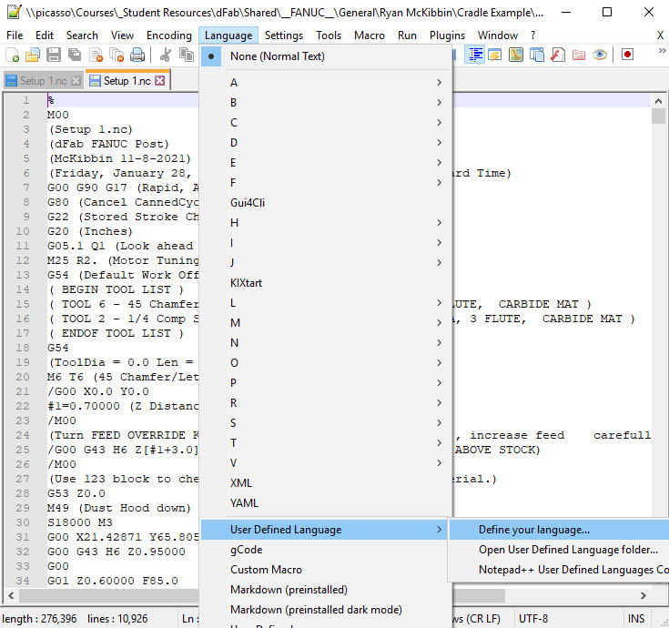Expand the J languages submenu

coord(326,263)
